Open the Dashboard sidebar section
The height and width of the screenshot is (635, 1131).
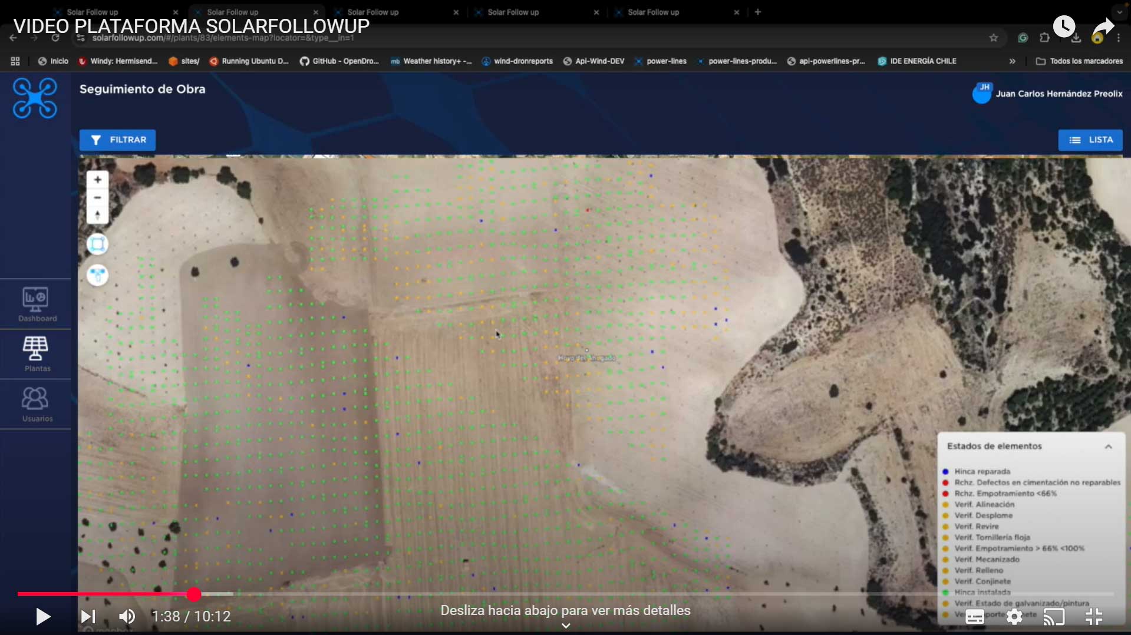(x=35, y=305)
